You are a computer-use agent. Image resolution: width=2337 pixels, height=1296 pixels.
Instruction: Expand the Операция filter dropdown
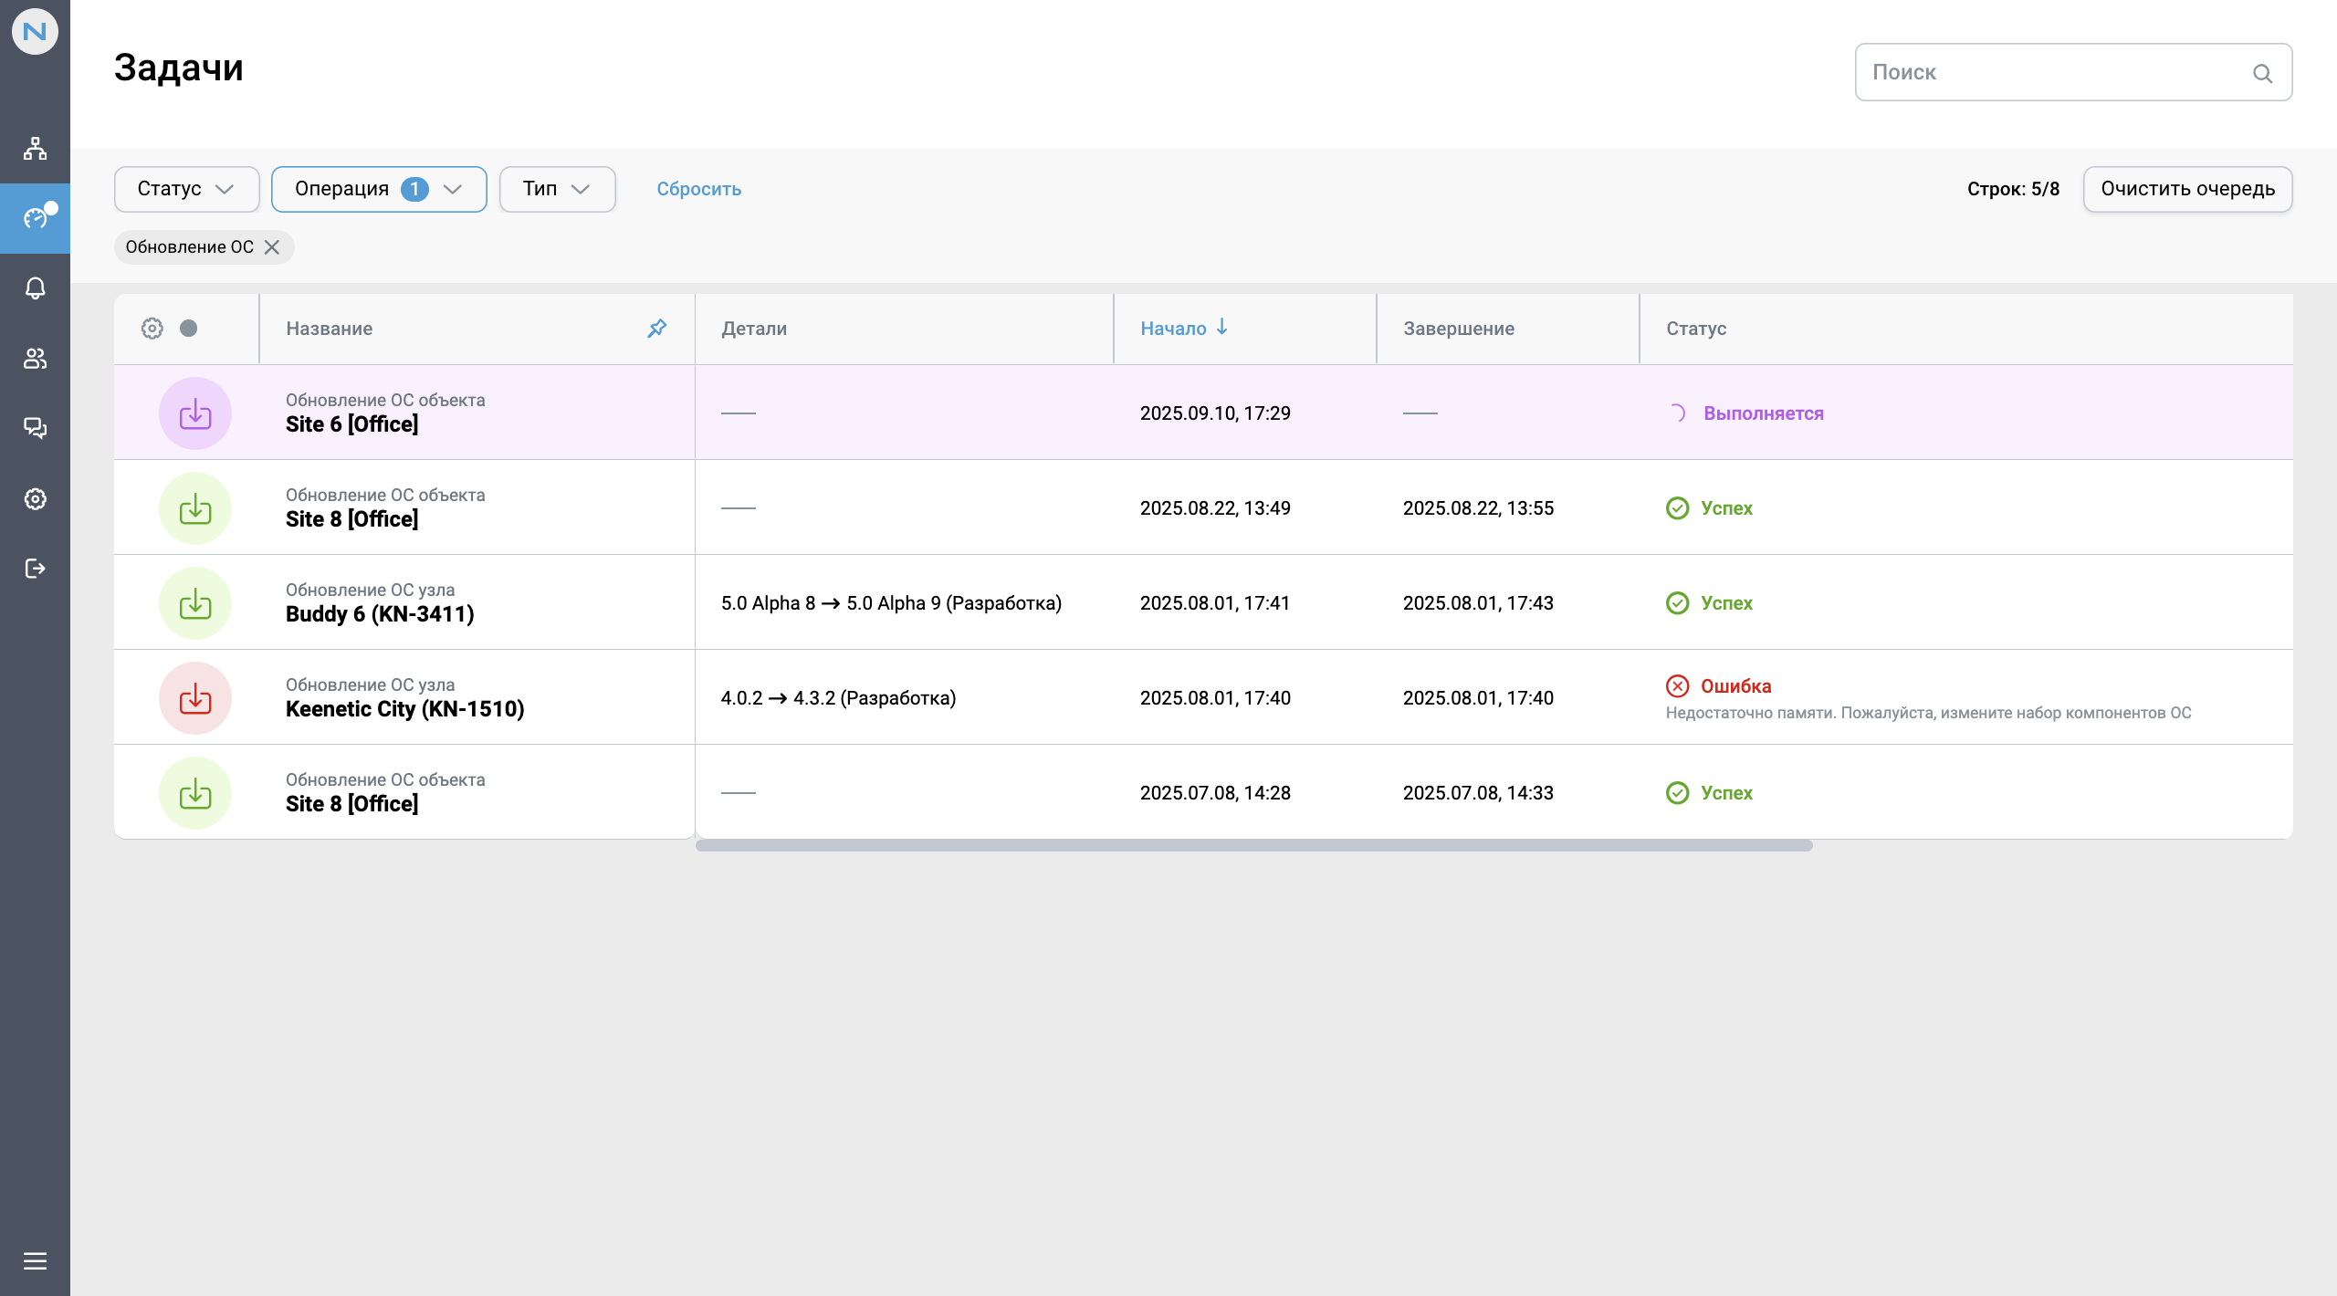pos(379,189)
